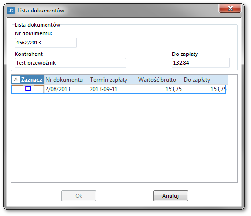The width and height of the screenshot is (251, 216).
Task: Click empty area of document grid
Action: (124, 137)
